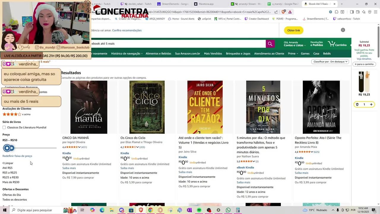The height and width of the screenshot is (214, 380).
Task: Open WhatsApp from the taskbar
Action: 228,210
